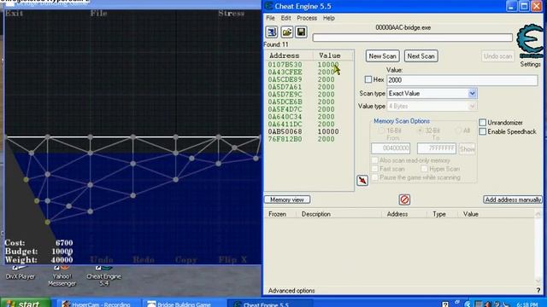Click the open folder load icon

(x=287, y=32)
